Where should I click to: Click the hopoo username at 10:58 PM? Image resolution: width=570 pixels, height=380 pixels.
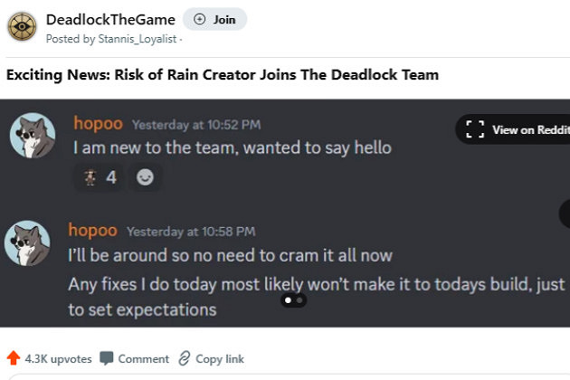pyautogui.click(x=92, y=231)
